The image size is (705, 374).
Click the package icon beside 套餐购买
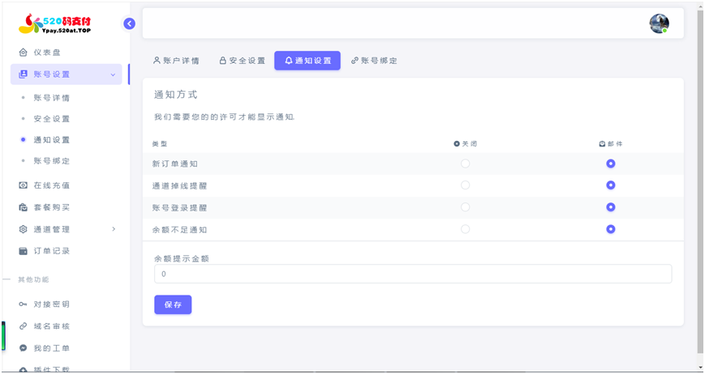(x=23, y=207)
